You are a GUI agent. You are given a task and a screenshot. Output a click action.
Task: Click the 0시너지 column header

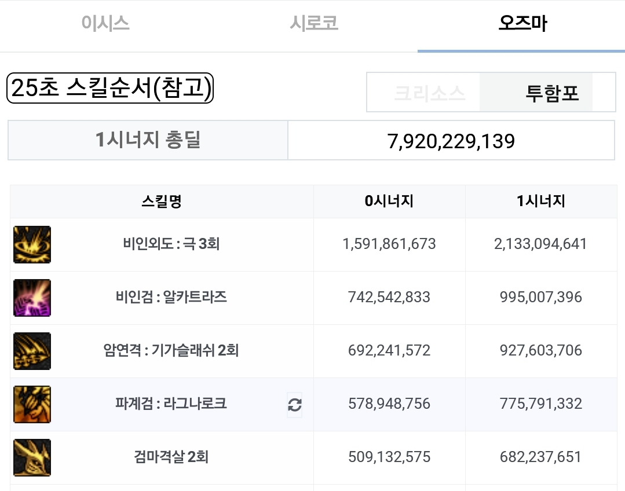pyautogui.click(x=389, y=201)
